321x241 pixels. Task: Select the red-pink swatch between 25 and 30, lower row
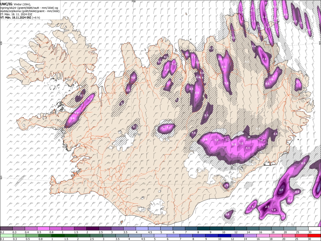[301, 236]
